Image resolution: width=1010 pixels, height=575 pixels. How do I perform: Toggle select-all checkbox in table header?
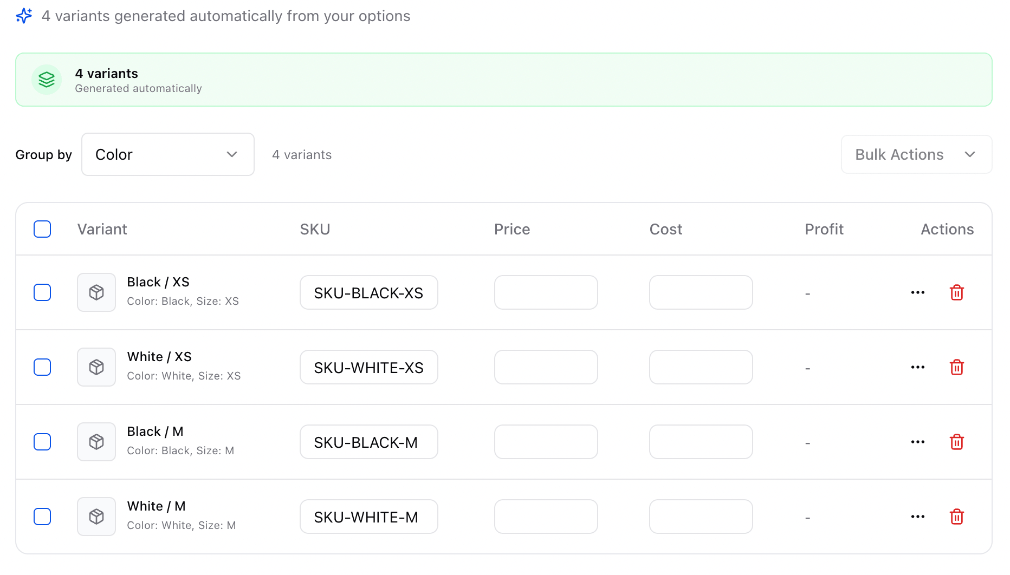42,229
